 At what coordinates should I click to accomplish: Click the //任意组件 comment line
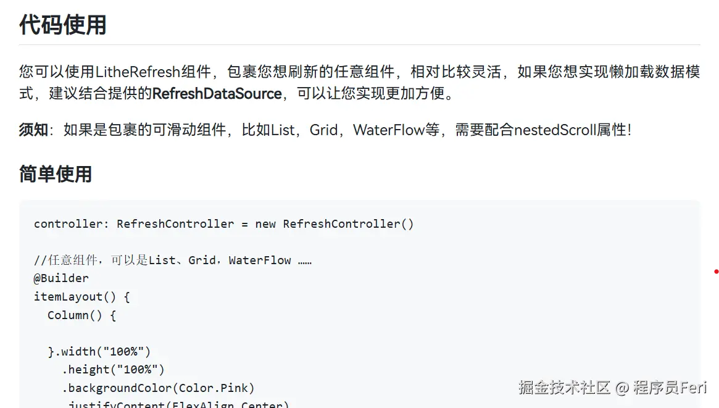pyautogui.click(x=173, y=260)
